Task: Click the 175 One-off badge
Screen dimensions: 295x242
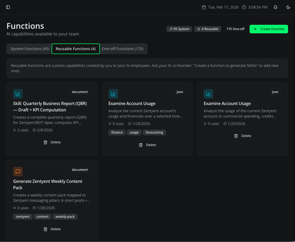Action: (x=235, y=29)
